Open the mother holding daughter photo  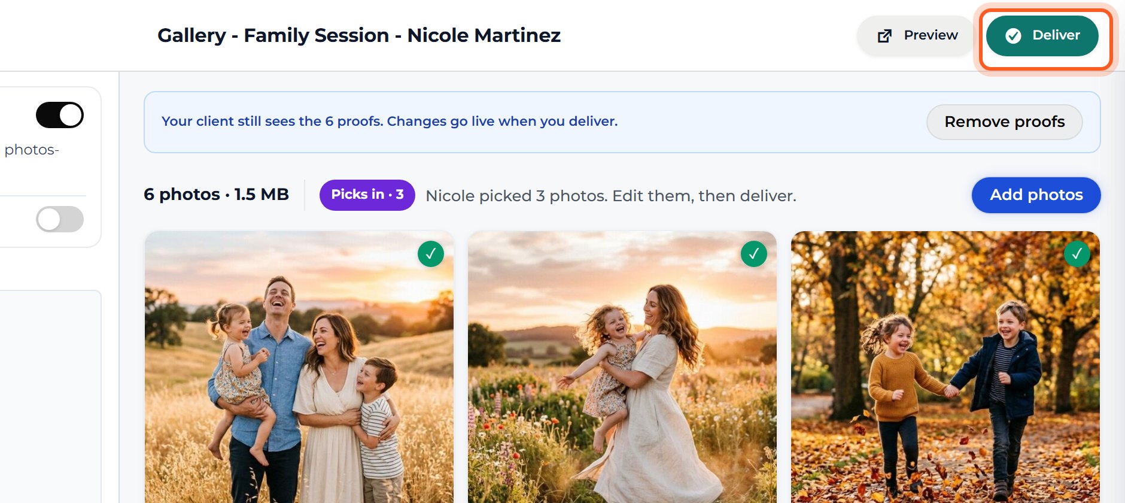622,367
